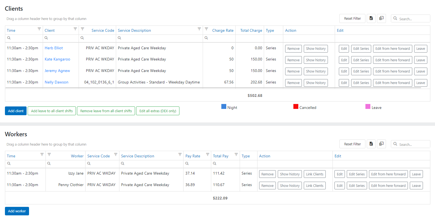Click Reset Filter in the Clients section
Screen dimensions: 435x220
tap(353, 18)
